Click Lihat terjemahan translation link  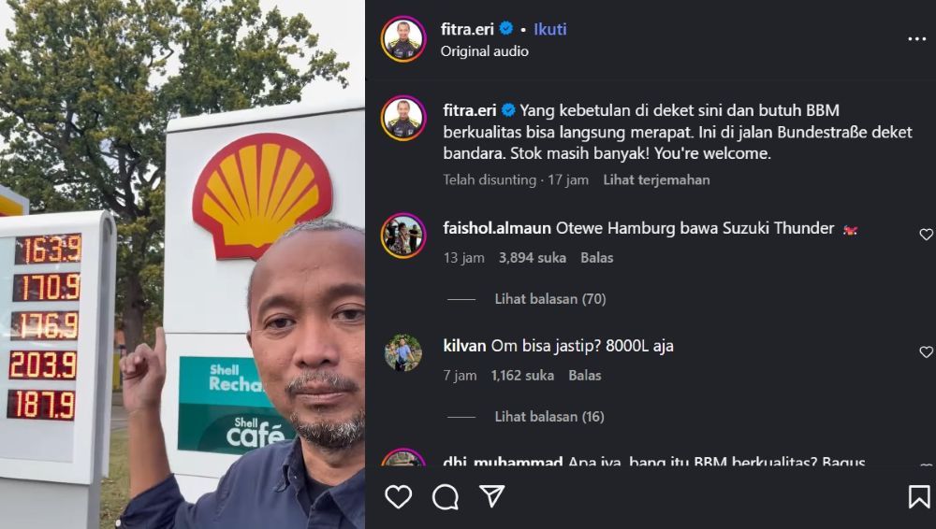tap(656, 179)
